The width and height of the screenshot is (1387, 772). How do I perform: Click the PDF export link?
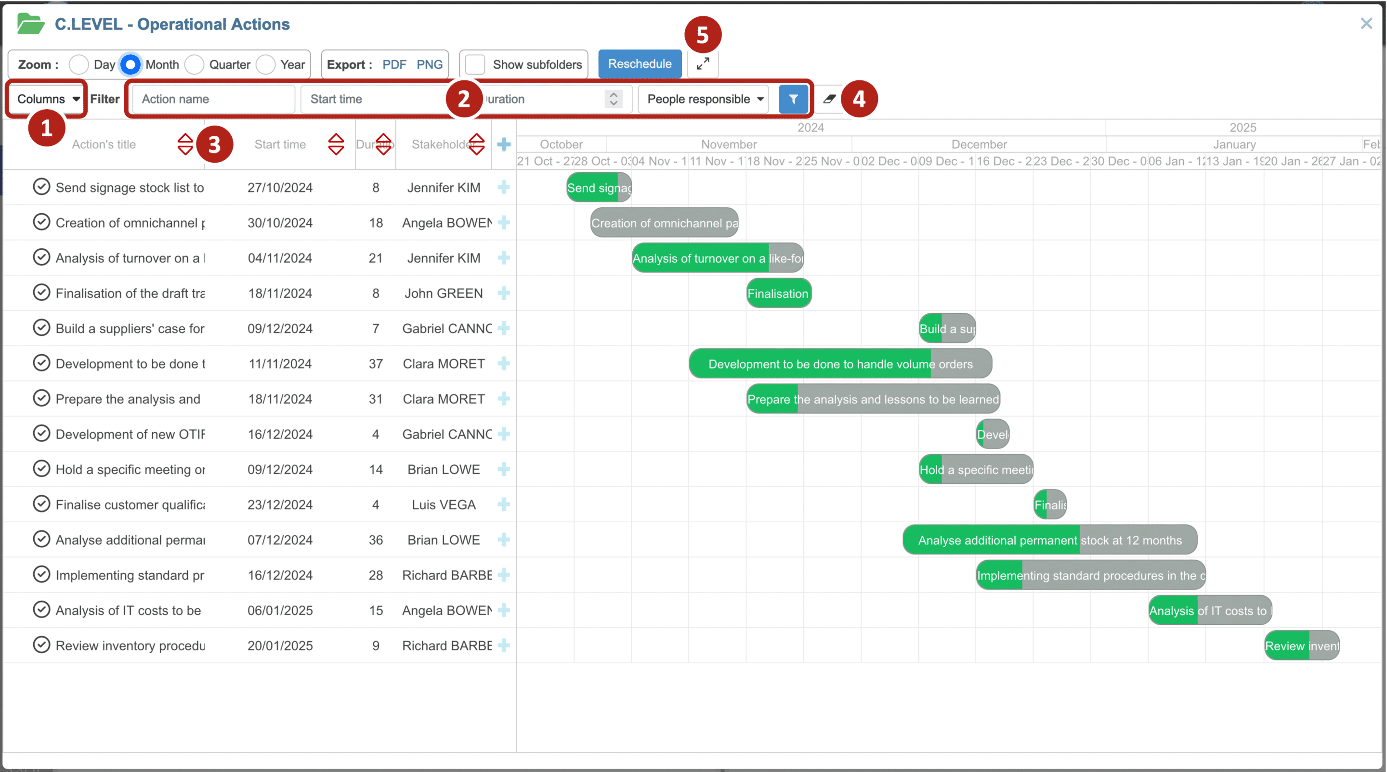[393, 64]
